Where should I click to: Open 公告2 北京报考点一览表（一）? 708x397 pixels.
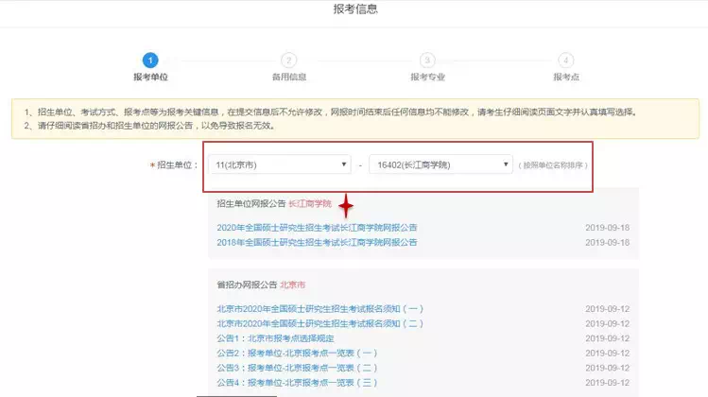click(x=296, y=354)
